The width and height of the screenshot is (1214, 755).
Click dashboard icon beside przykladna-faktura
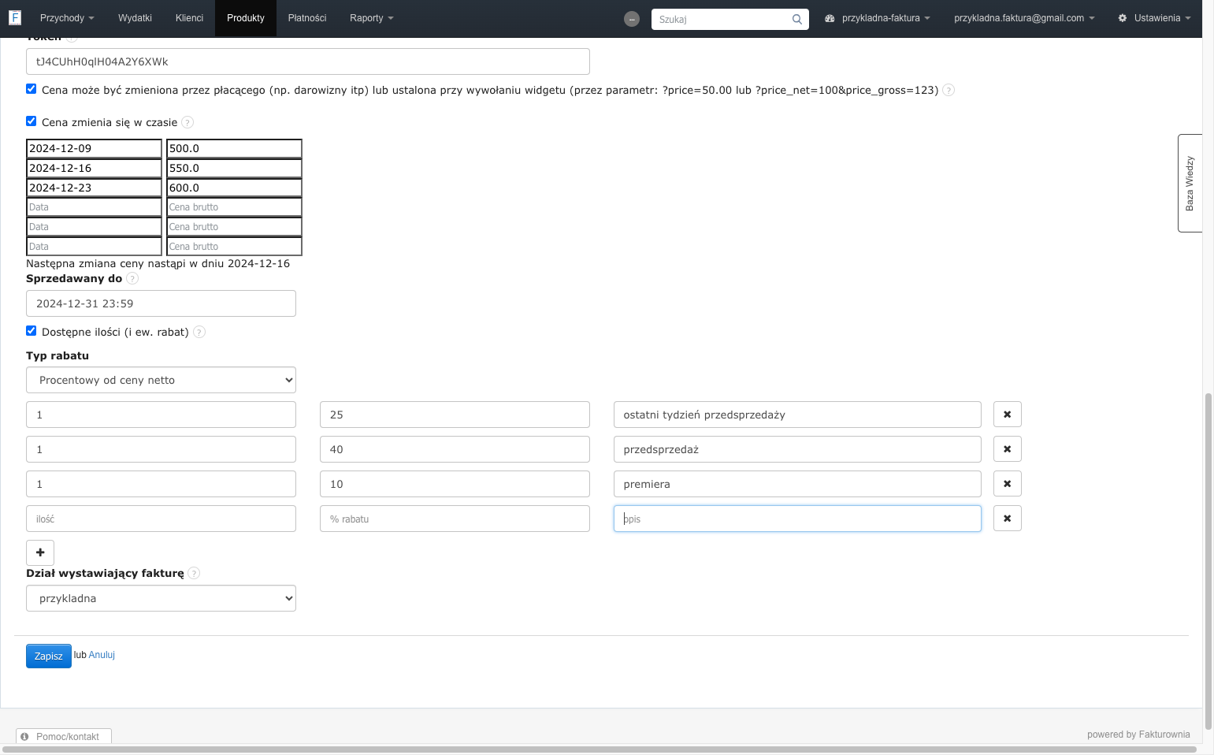[830, 18]
